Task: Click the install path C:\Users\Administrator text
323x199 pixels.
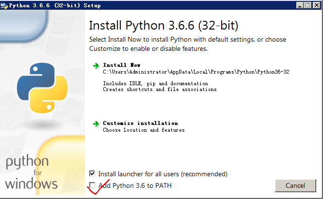Action: pos(196,72)
